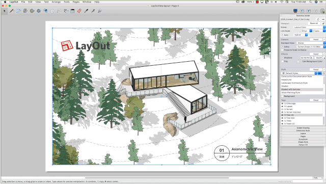Click the link icon beside model filename
Image resolution: width=326 pixels, height=184 pixels.
pos(323,19)
